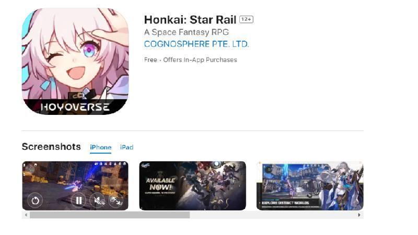Screen dimensions: 418x235
Task: Click the scrollbar left arrow
Action: 26,215
